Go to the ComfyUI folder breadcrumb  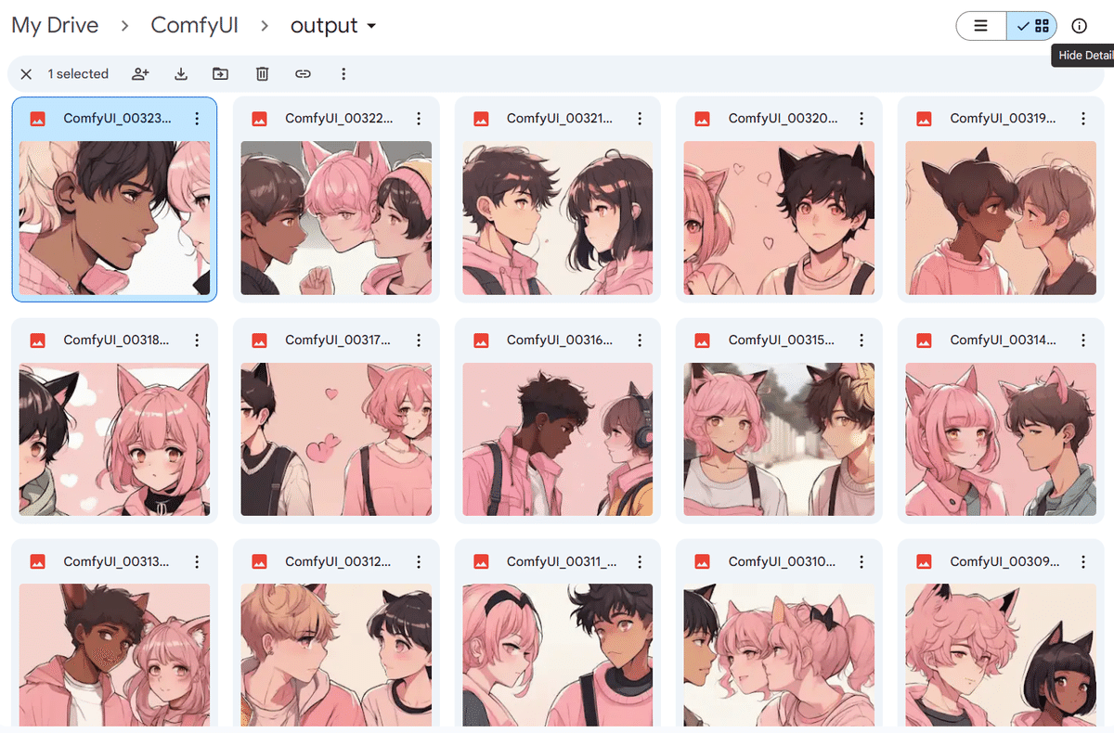(195, 26)
